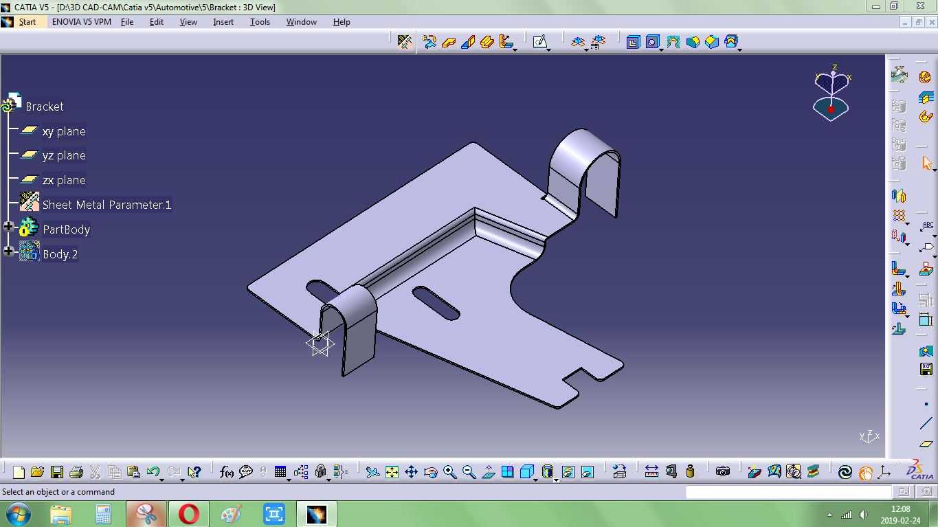The image size is (938, 527).
Task: Toggle Swap visible space icon
Action: coord(587,472)
